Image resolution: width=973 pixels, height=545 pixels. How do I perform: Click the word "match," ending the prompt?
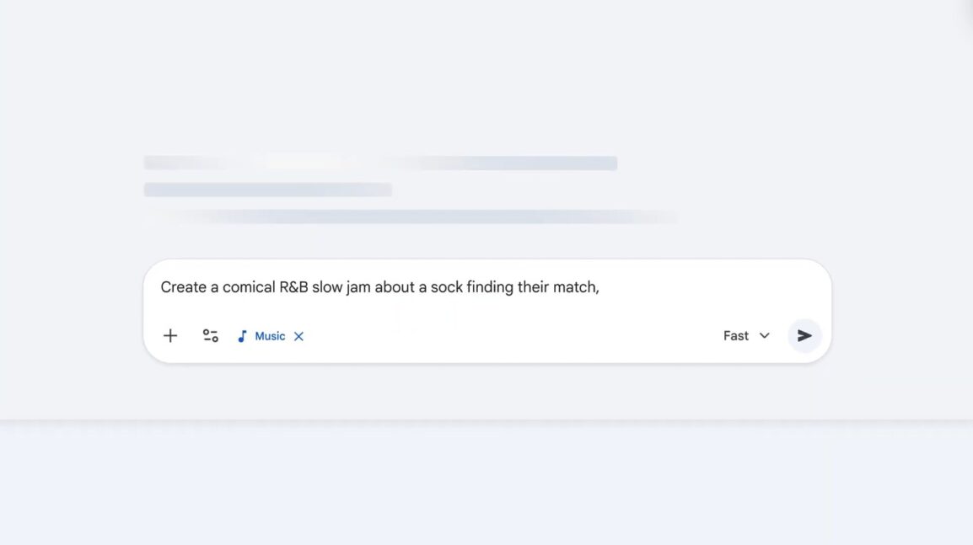pyautogui.click(x=576, y=287)
